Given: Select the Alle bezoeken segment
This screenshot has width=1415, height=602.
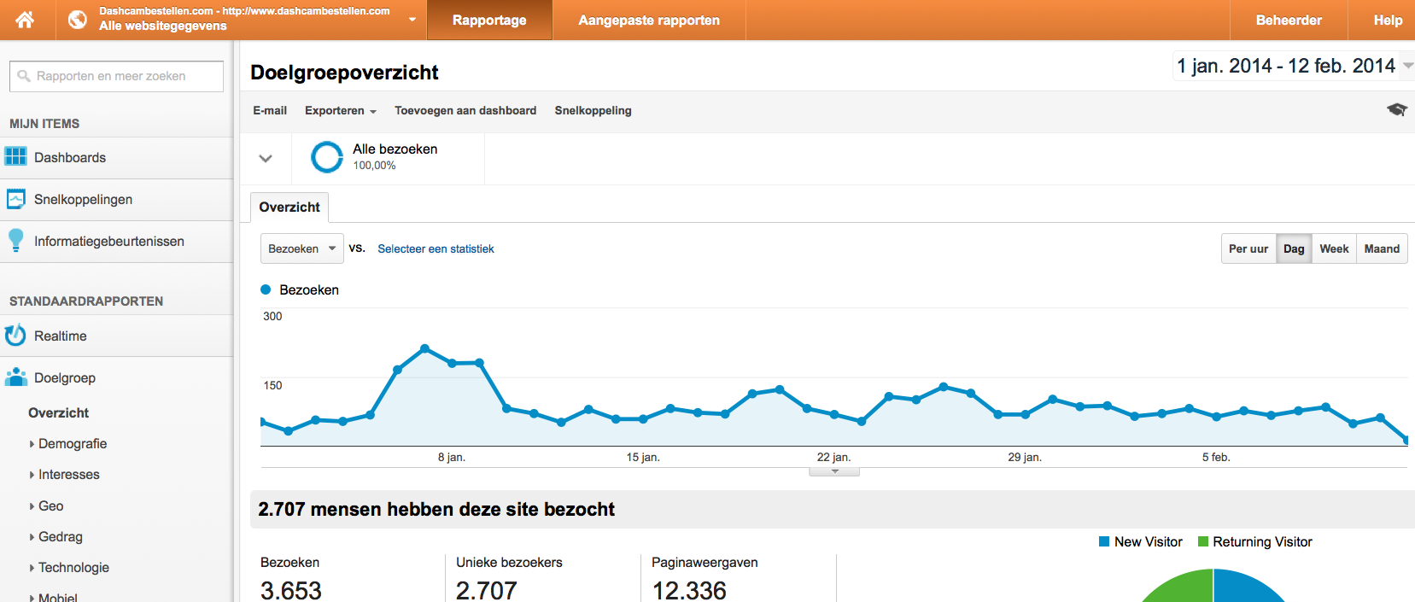Looking at the screenshot, I should pos(389,158).
